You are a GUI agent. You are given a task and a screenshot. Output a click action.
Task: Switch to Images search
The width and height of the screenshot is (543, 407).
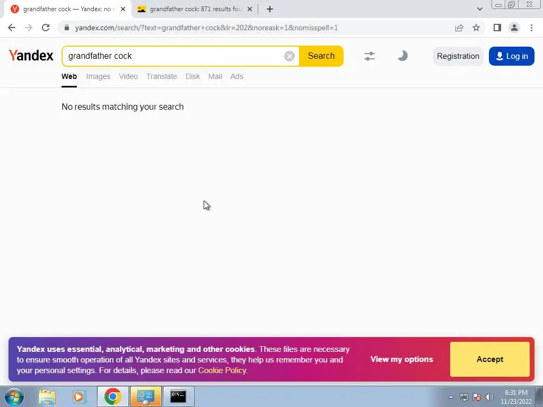[98, 76]
